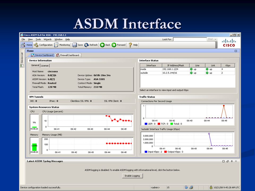
Task: Click the ASDM title bar application icon
Action: [22, 35]
